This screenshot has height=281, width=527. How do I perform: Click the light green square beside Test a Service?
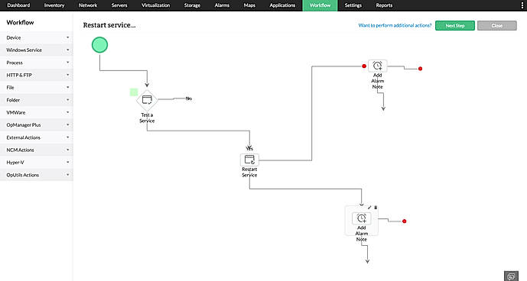tap(134, 92)
